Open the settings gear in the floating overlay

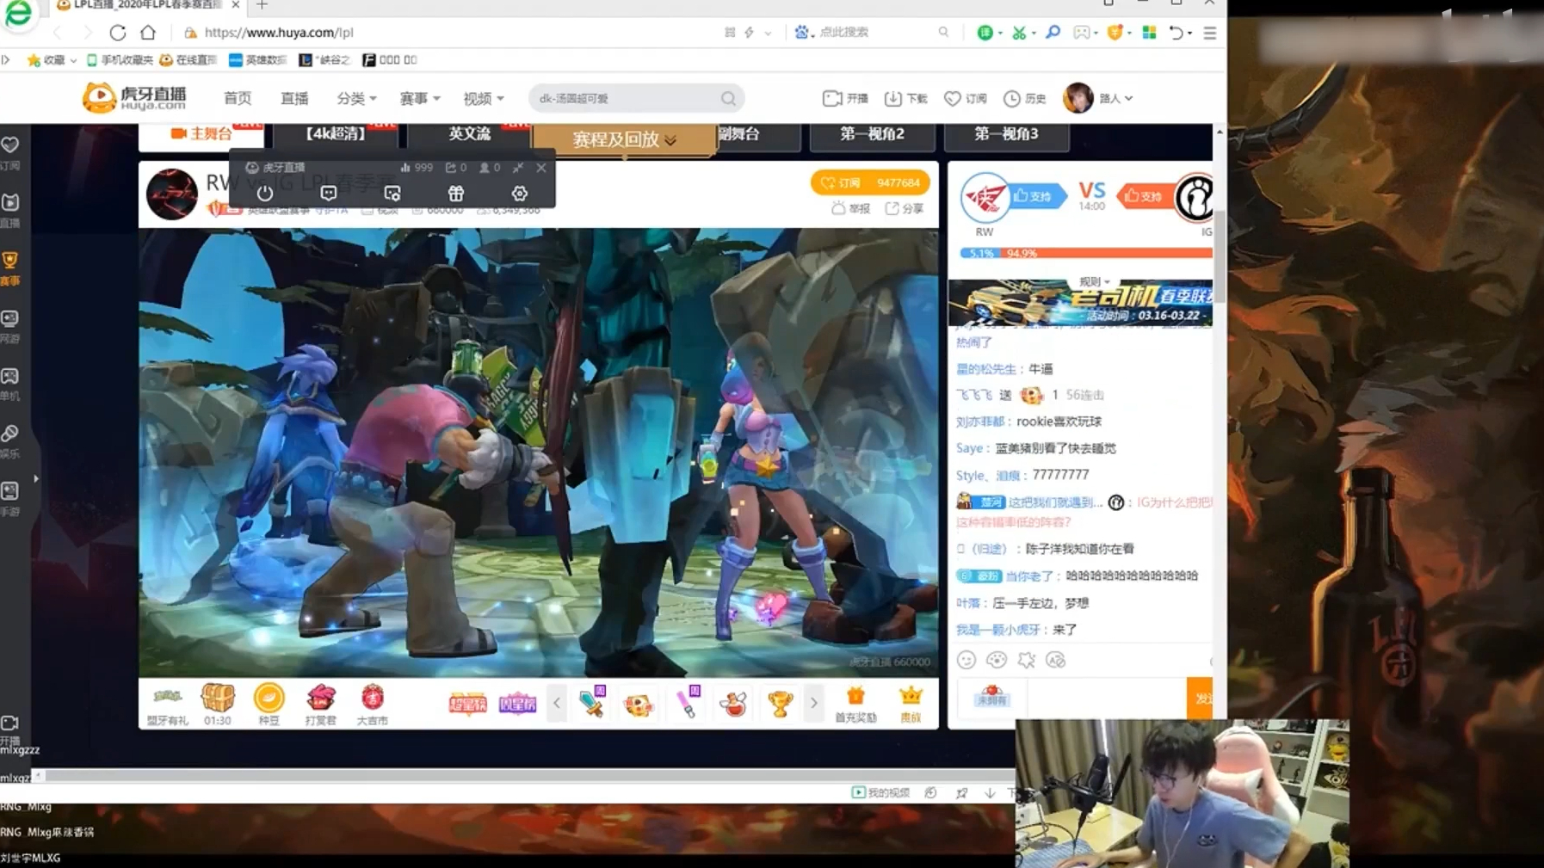tap(520, 194)
